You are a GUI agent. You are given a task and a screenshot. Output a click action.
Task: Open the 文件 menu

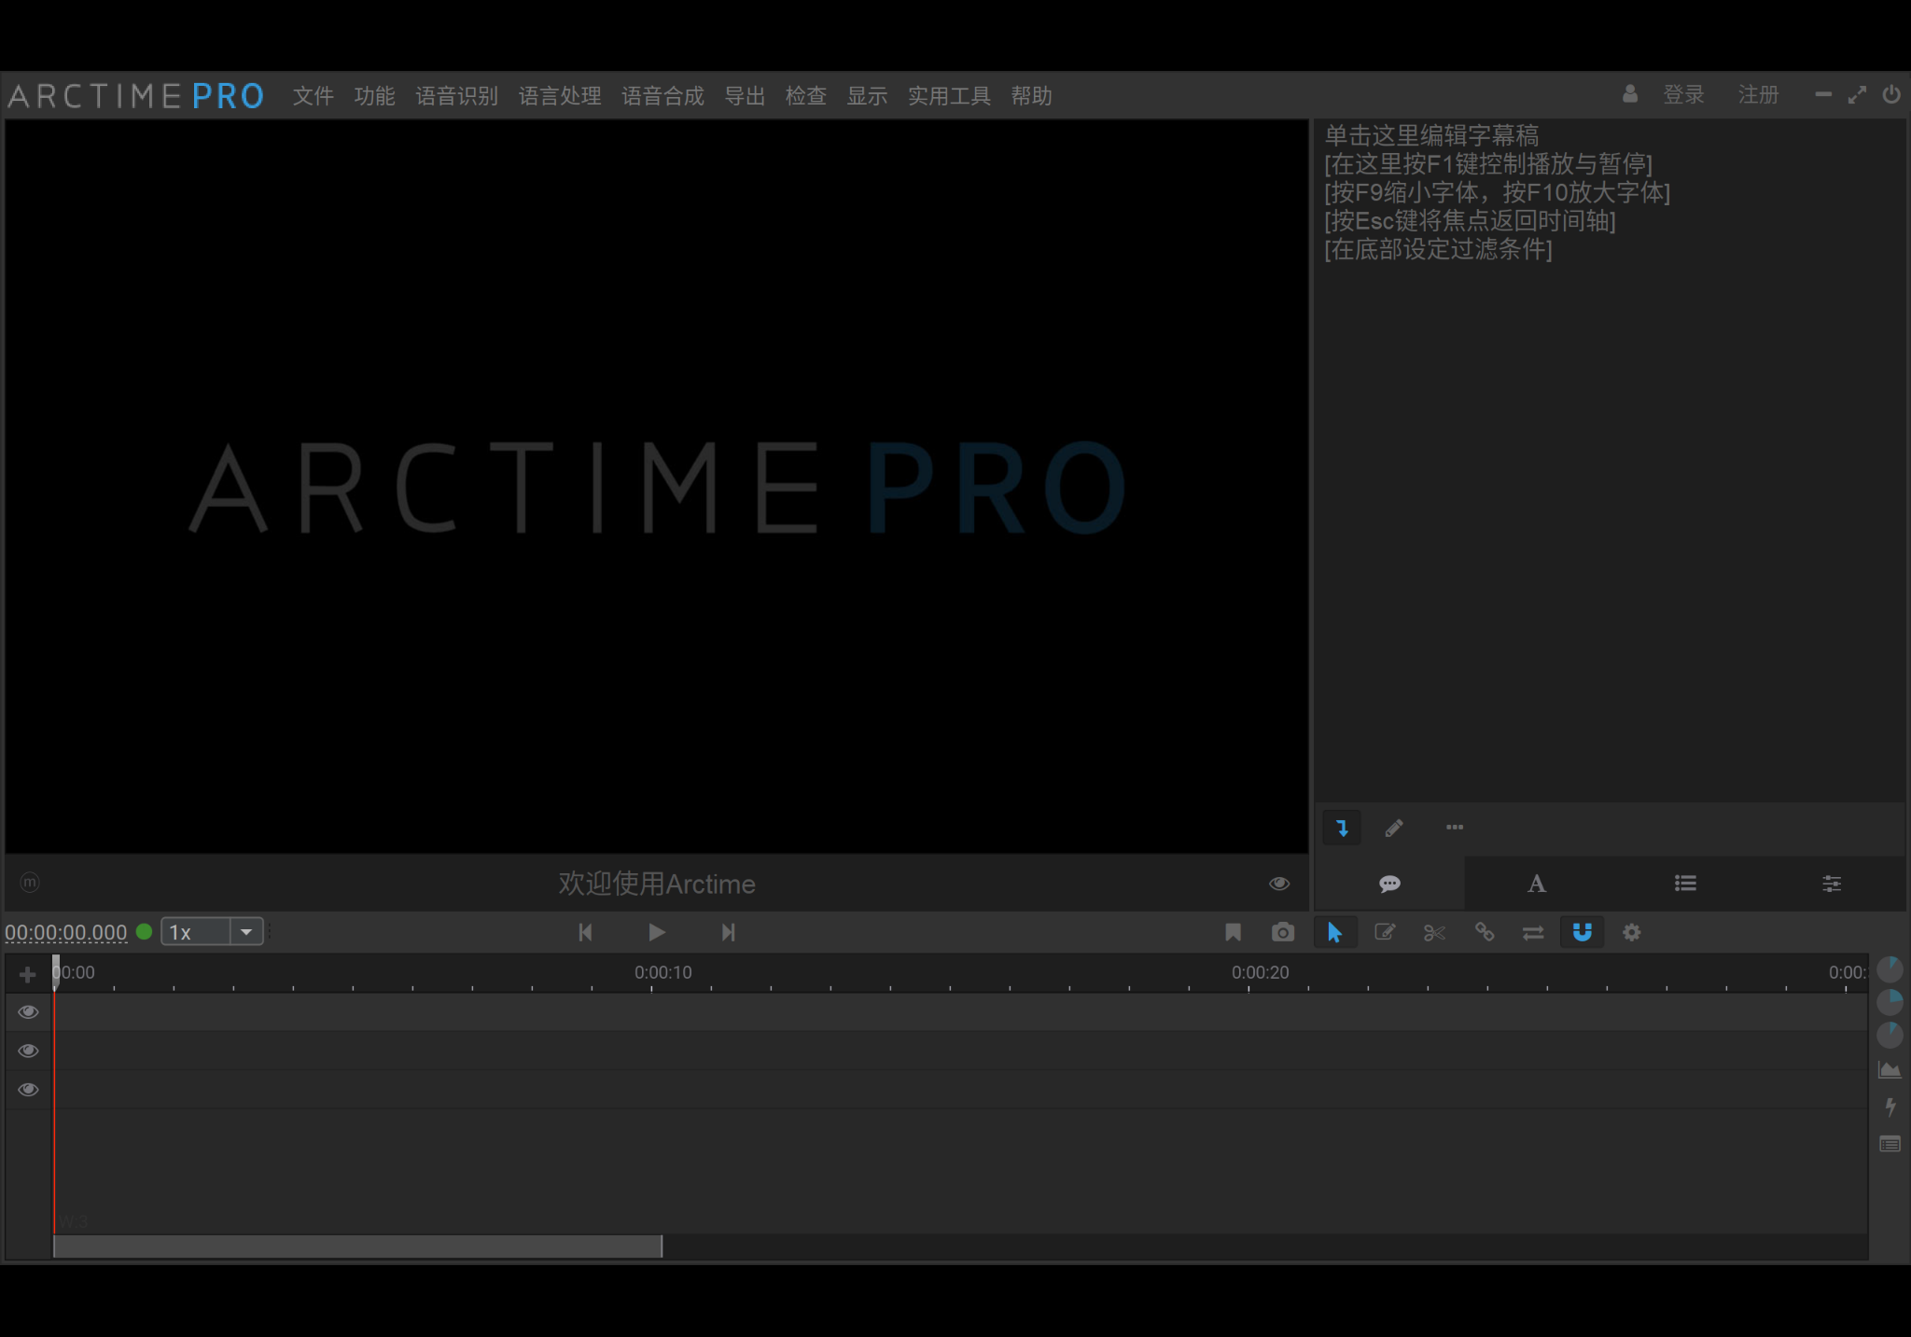[x=313, y=96]
